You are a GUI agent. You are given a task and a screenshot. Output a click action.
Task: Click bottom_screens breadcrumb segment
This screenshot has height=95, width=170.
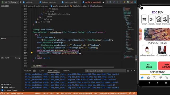pos(42,6)
